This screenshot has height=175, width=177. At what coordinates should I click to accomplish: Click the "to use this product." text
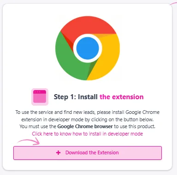pos(135,127)
